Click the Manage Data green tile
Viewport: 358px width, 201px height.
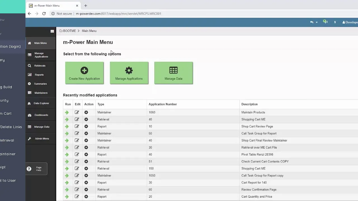(x=173, y=73)
